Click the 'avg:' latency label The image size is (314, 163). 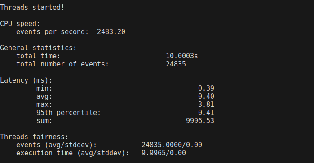(44, 97)
